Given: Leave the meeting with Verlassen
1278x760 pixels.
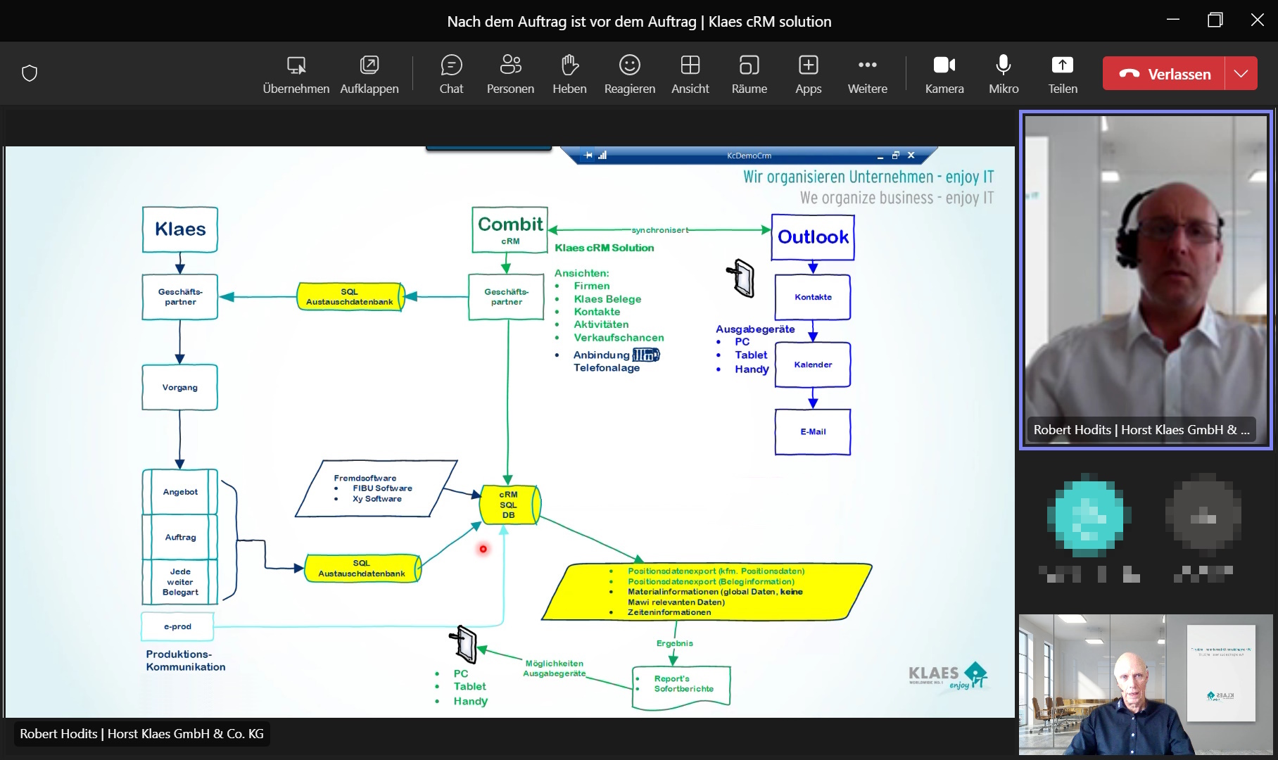Looking at the screenshot, I should tap(1164, 73).
